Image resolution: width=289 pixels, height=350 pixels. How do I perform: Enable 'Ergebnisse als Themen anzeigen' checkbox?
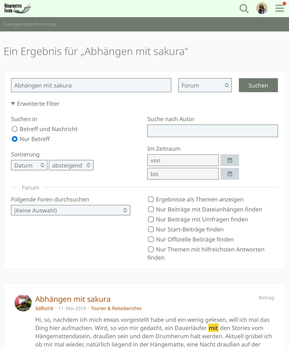[x=151, y=199]
